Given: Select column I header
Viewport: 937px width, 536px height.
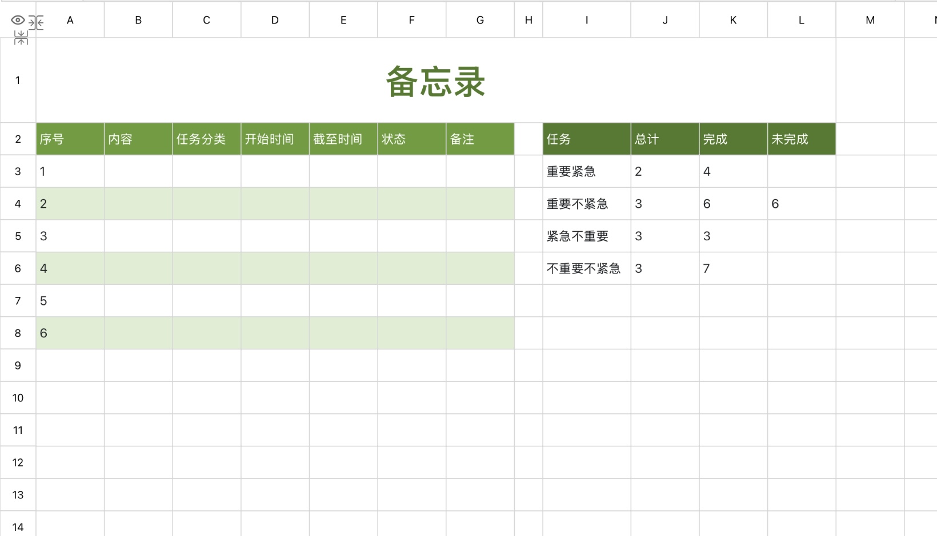Looking at the screenshot, I should pos(587,20).
